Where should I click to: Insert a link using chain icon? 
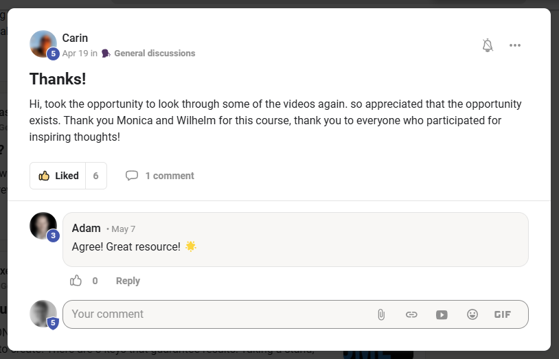click(411, 314)
